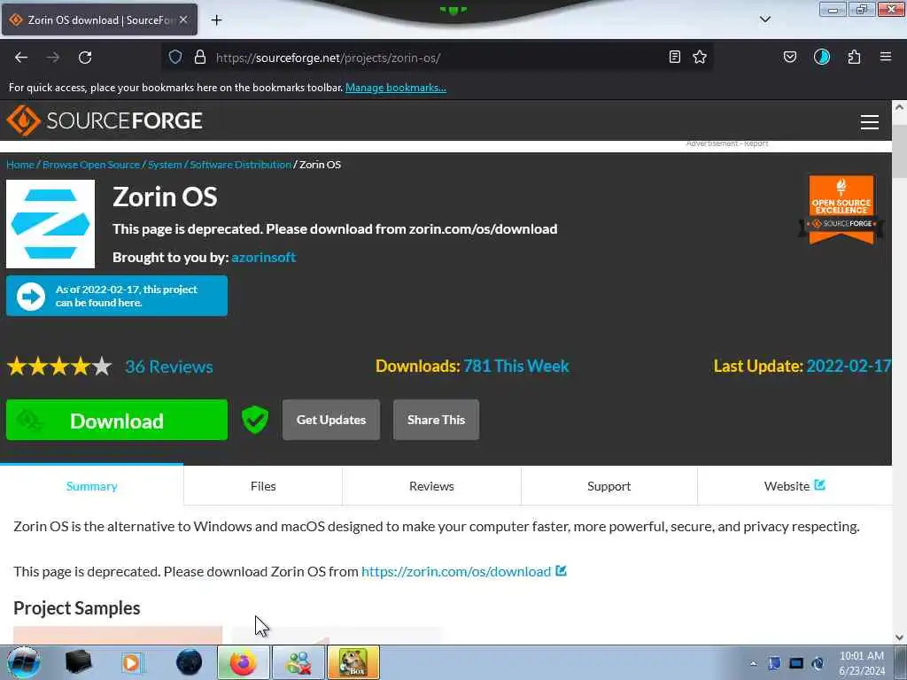Open the Browse Open Source breadcrumb

coord(91,165)
